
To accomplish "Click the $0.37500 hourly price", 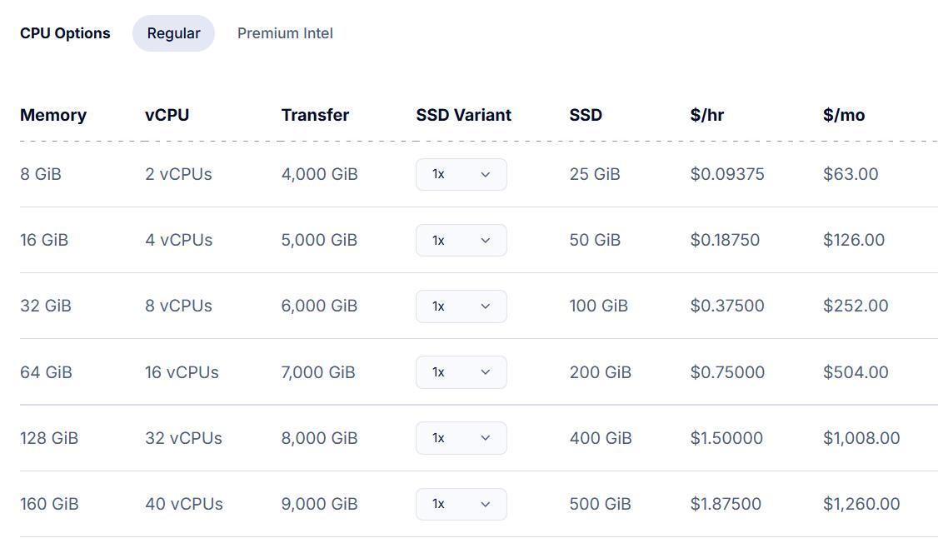I will (x=726, y=306).
